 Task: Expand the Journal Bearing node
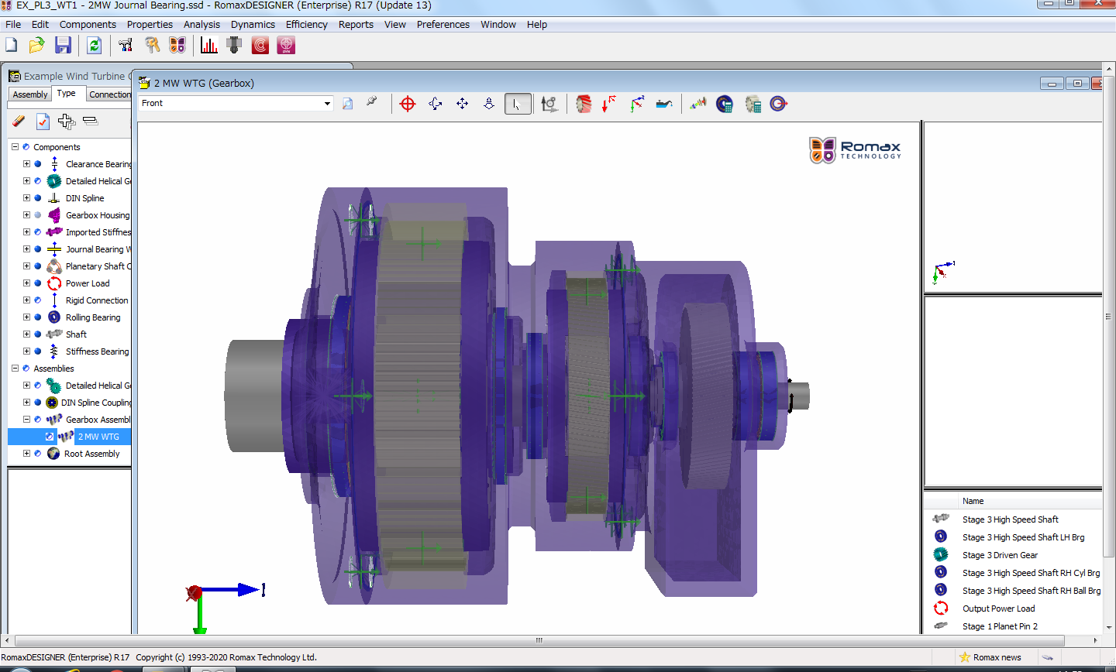click(x=26, y=249)
